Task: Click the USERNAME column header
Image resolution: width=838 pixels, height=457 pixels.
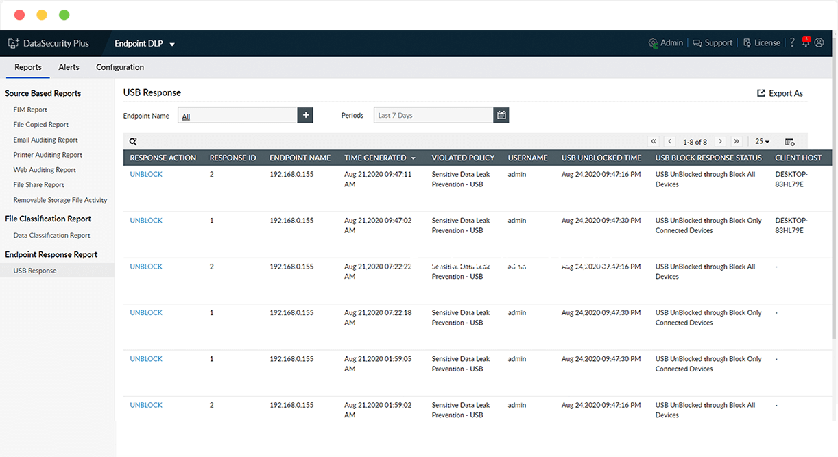Action: click(x=527, y=158)
